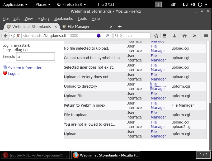
Task: Open the History menu
Action: (44, 18)
